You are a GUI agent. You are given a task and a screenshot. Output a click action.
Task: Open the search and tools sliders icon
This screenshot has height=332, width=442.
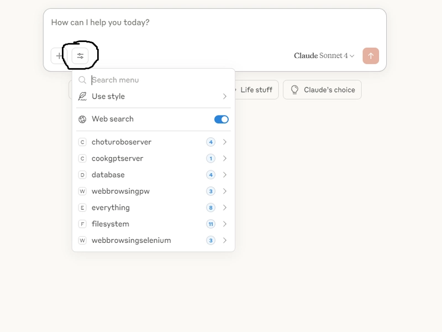click(80, 56)
